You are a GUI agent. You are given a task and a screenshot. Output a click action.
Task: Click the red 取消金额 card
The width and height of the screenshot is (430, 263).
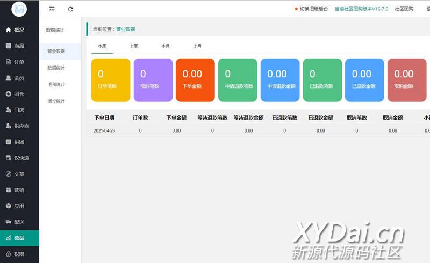[407, 80]
